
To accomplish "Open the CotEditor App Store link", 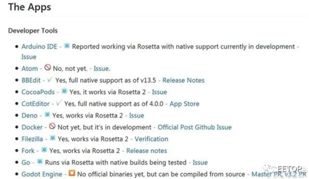I will (184, 104).
